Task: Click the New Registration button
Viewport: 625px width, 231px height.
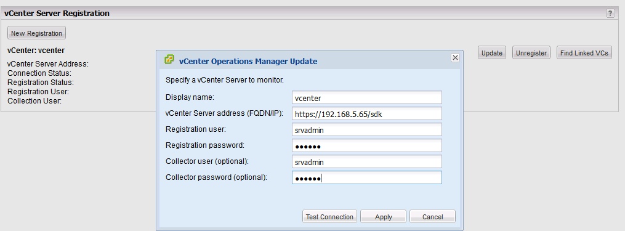Action: tap(36, 33)
